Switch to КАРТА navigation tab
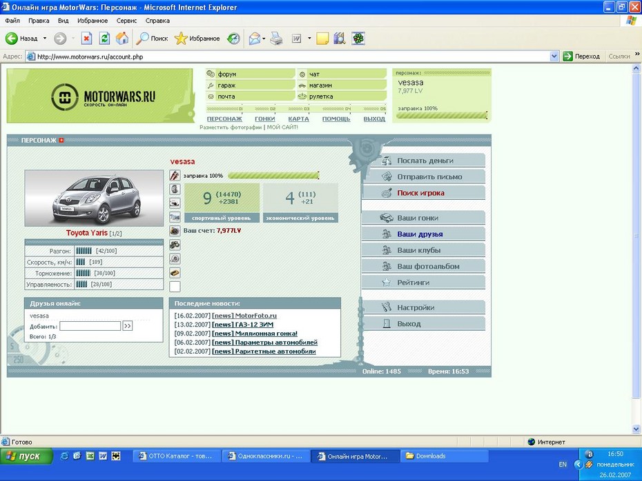This screenshot has width=642, height=481. tap(298, 119)
